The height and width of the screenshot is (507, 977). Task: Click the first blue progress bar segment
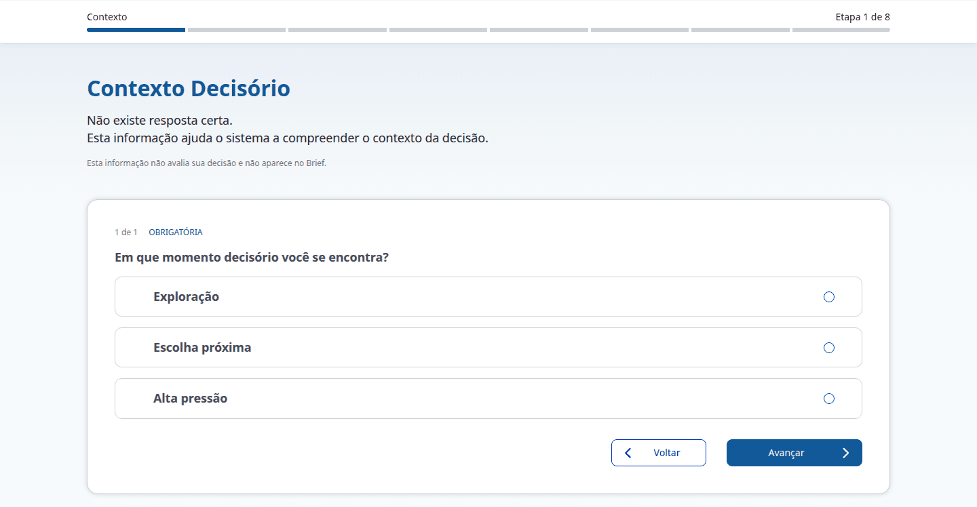coord(136,30)
